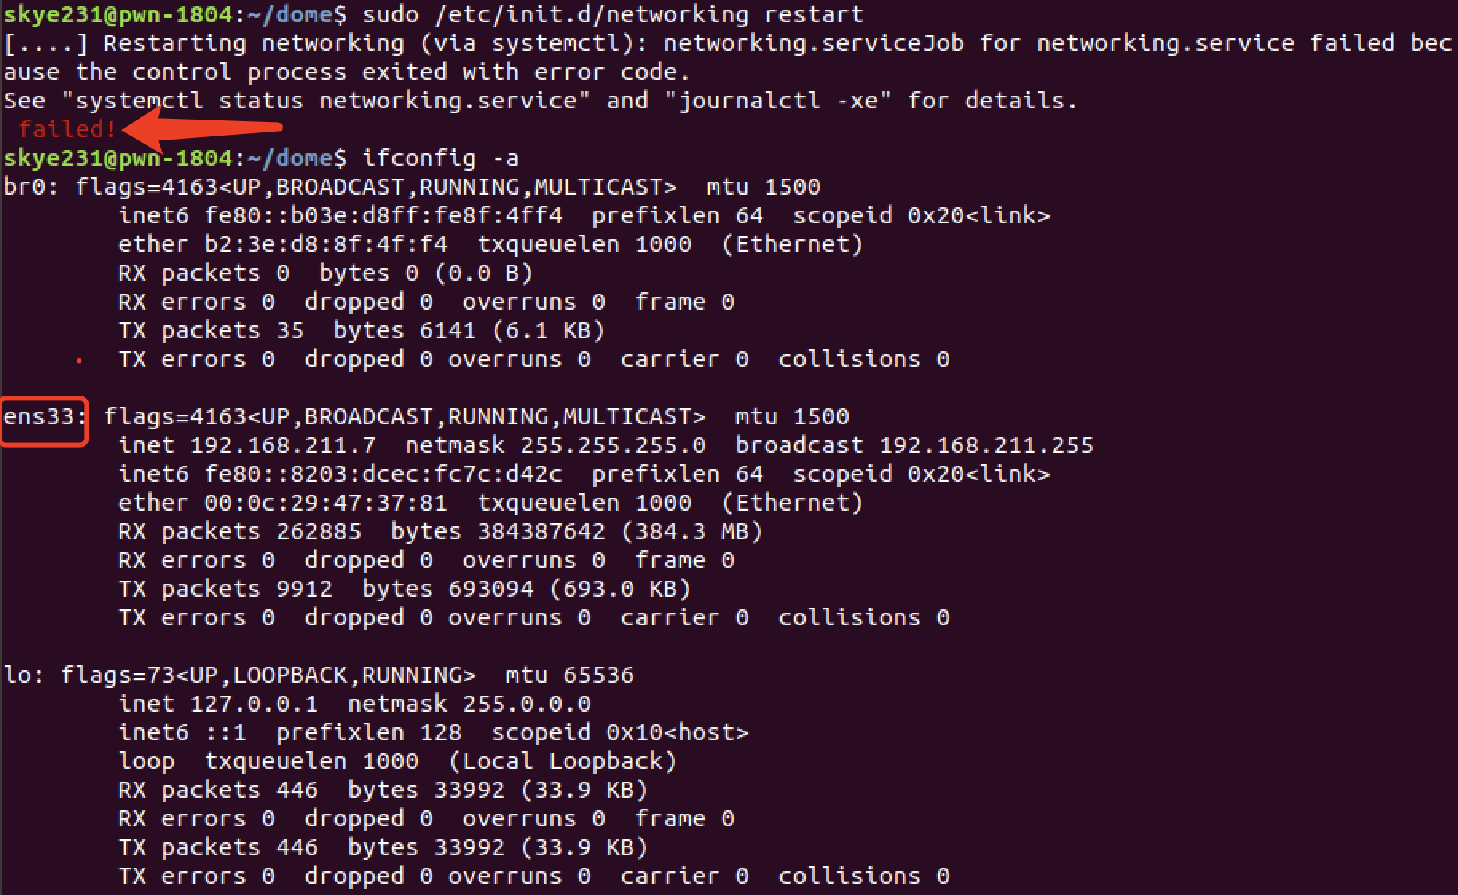Click the br0 MAC address b2:3e:d8:8f:4f:f4
The width and height of the screenshot is (1458, 895).
click(325, 245)
